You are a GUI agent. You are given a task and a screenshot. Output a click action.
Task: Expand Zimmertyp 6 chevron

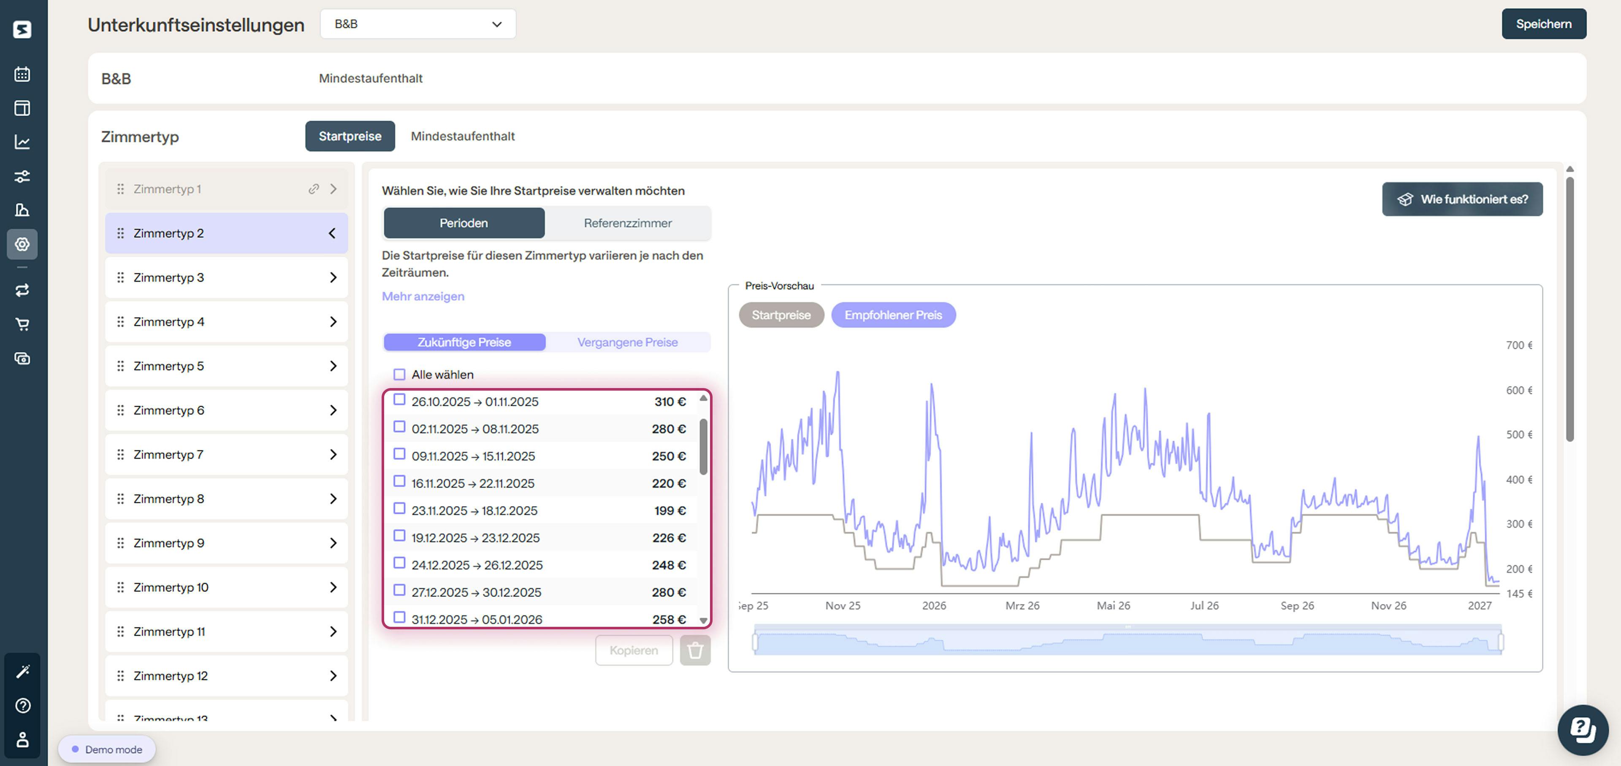(333, 410)
